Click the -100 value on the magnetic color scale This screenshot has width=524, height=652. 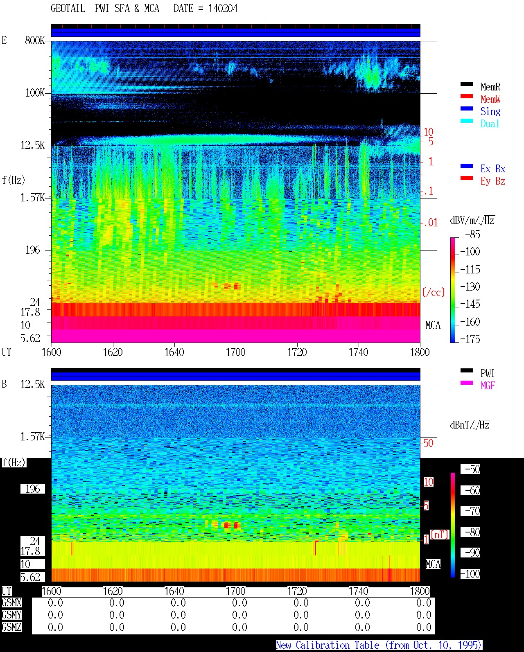(x=470, y=574)
